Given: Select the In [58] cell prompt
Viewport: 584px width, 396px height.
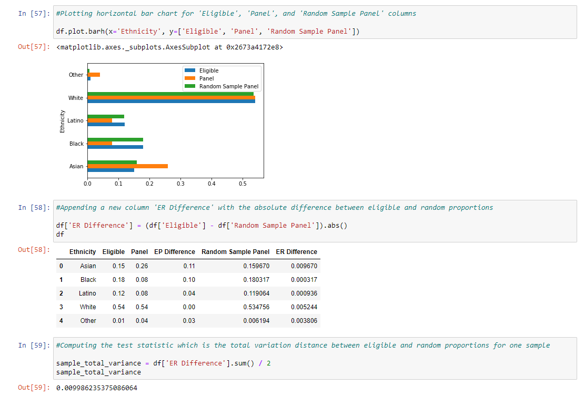Looking at the screenshot, I should click(x=35, y=208).
